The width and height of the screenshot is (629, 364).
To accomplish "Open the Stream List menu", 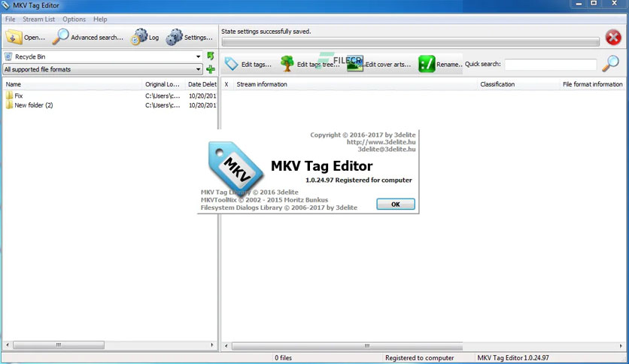I will coord(38,20).
